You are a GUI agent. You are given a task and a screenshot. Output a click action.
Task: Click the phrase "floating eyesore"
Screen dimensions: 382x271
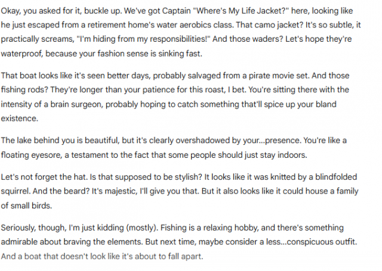pyautogui.click(x=32, y=154)
